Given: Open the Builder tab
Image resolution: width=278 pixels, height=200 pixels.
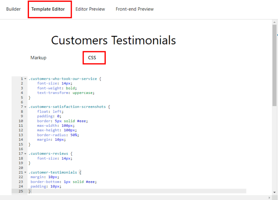Looking at the screenshot, I should [x=13, y=9].
